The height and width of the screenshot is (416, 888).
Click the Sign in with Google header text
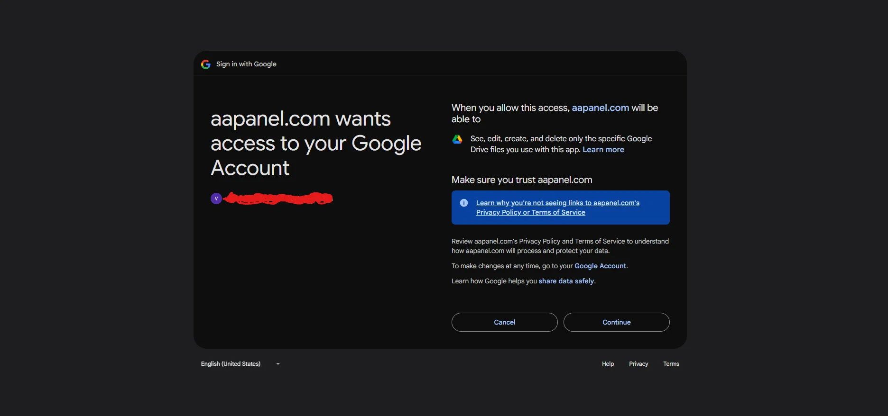246,64
